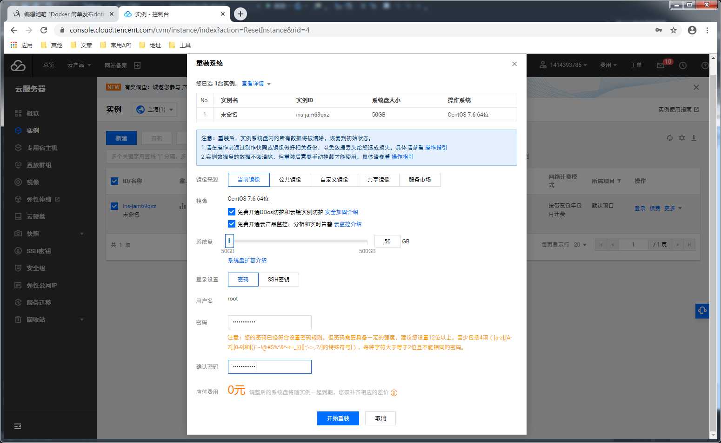
Task: Uncheck the ins-jam69qxz instance row
Action: [114, 207]
